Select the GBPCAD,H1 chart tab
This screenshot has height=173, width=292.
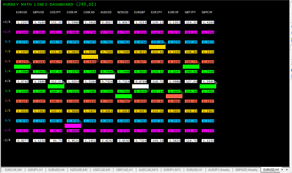point(124,170)
